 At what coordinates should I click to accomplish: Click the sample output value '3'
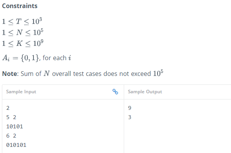point(130,117)
